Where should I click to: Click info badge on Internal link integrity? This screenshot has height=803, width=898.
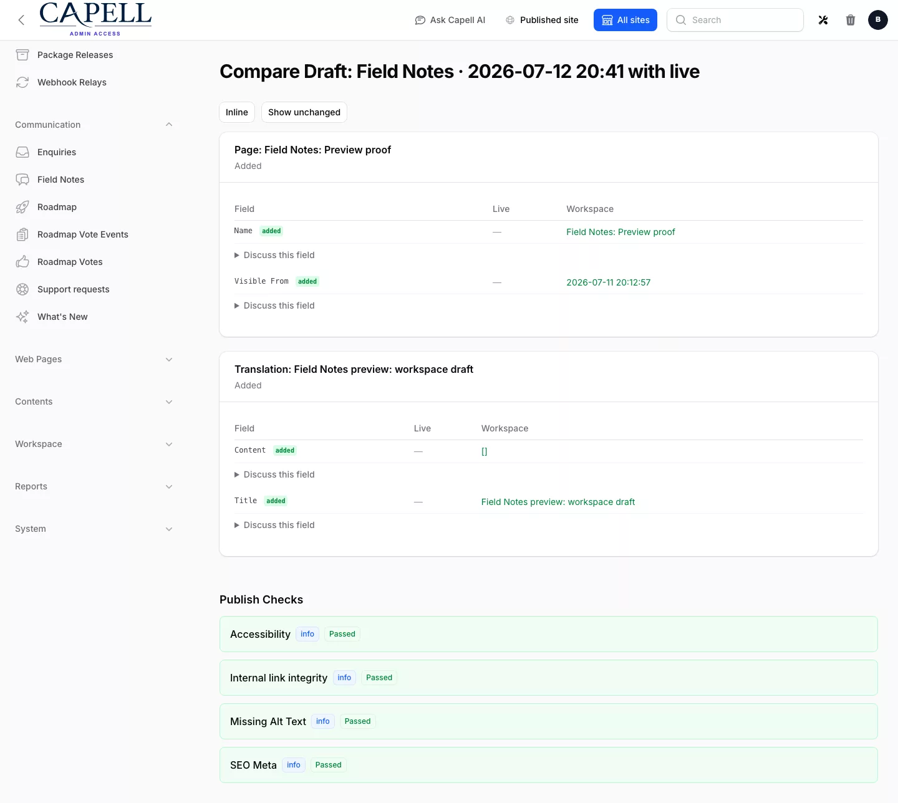point(344,678)
